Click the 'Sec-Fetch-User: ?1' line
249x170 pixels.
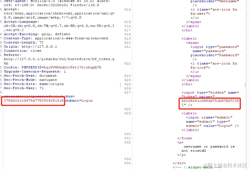pos(24,88)
